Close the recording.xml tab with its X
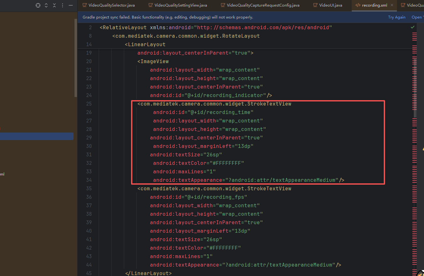 click(392, 5)
